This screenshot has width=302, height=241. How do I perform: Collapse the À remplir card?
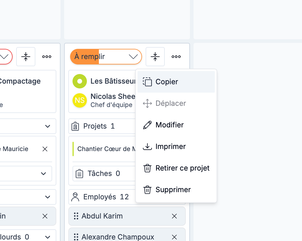click(155, 57)
